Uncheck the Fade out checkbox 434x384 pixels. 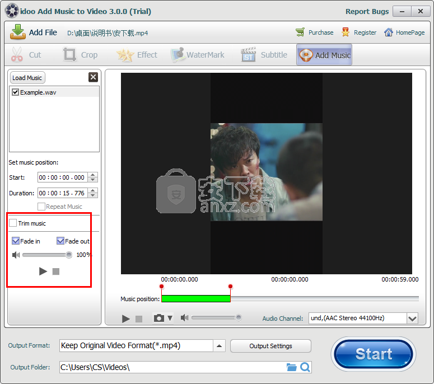(60, 241)
